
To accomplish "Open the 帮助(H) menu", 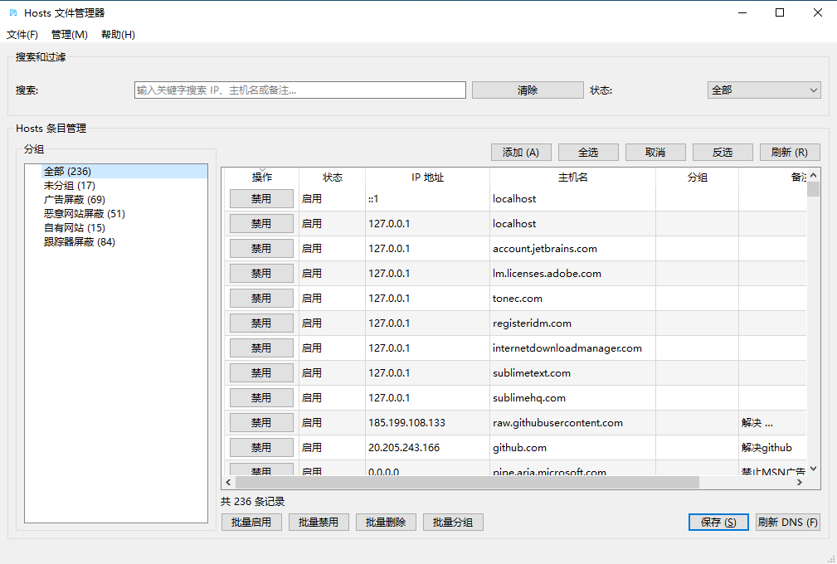I will (x=118, y=35).
